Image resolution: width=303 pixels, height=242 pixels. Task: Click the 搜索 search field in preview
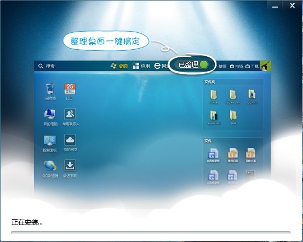click(x=50, y=66)
